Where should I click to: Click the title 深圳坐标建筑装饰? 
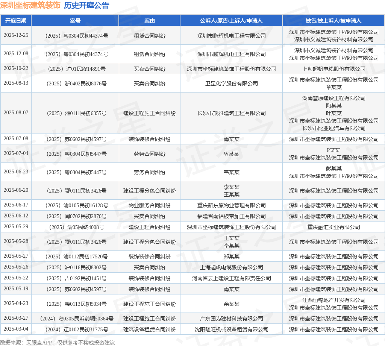30,5
